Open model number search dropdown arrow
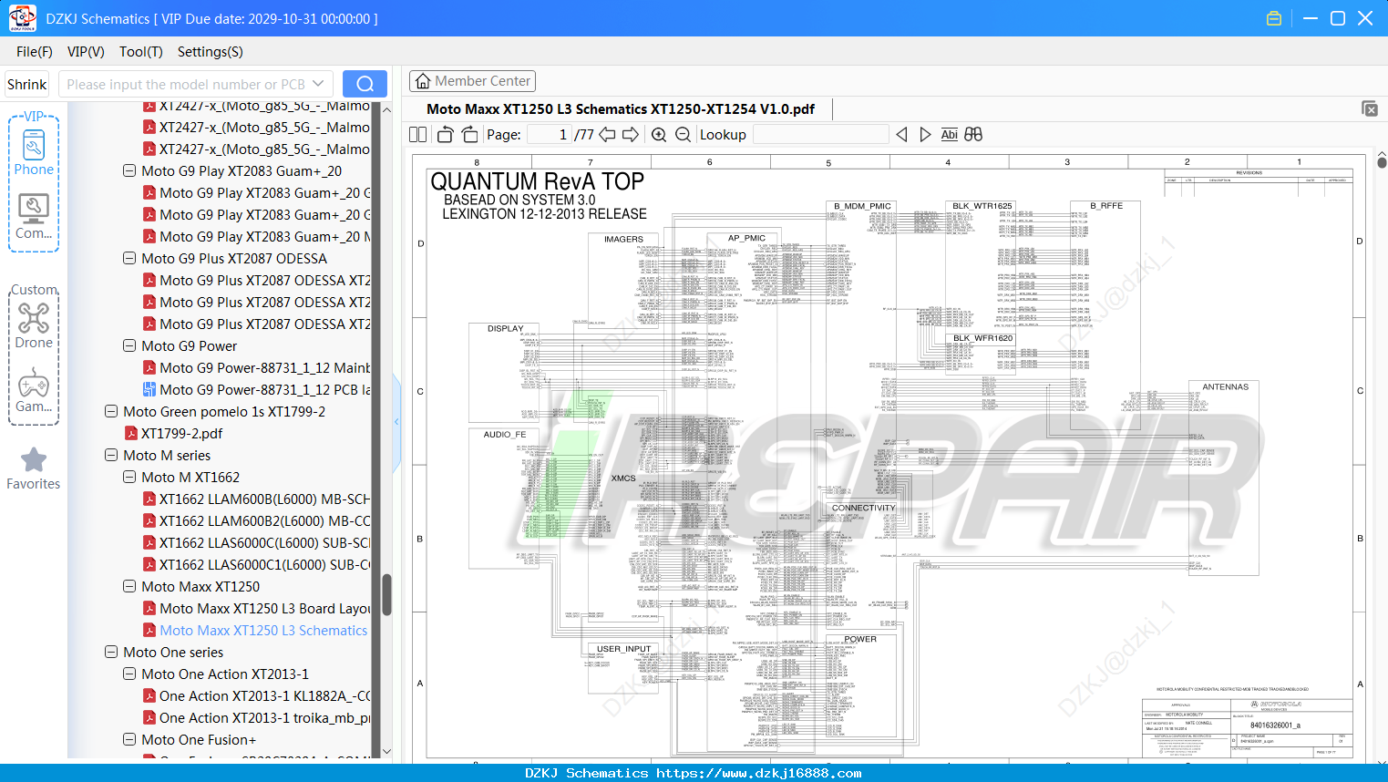Screen dimensions: 1388x782 point(318,84)
